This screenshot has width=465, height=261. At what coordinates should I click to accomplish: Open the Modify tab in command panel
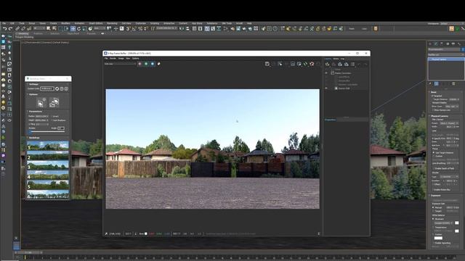click(x=436, y=43)
